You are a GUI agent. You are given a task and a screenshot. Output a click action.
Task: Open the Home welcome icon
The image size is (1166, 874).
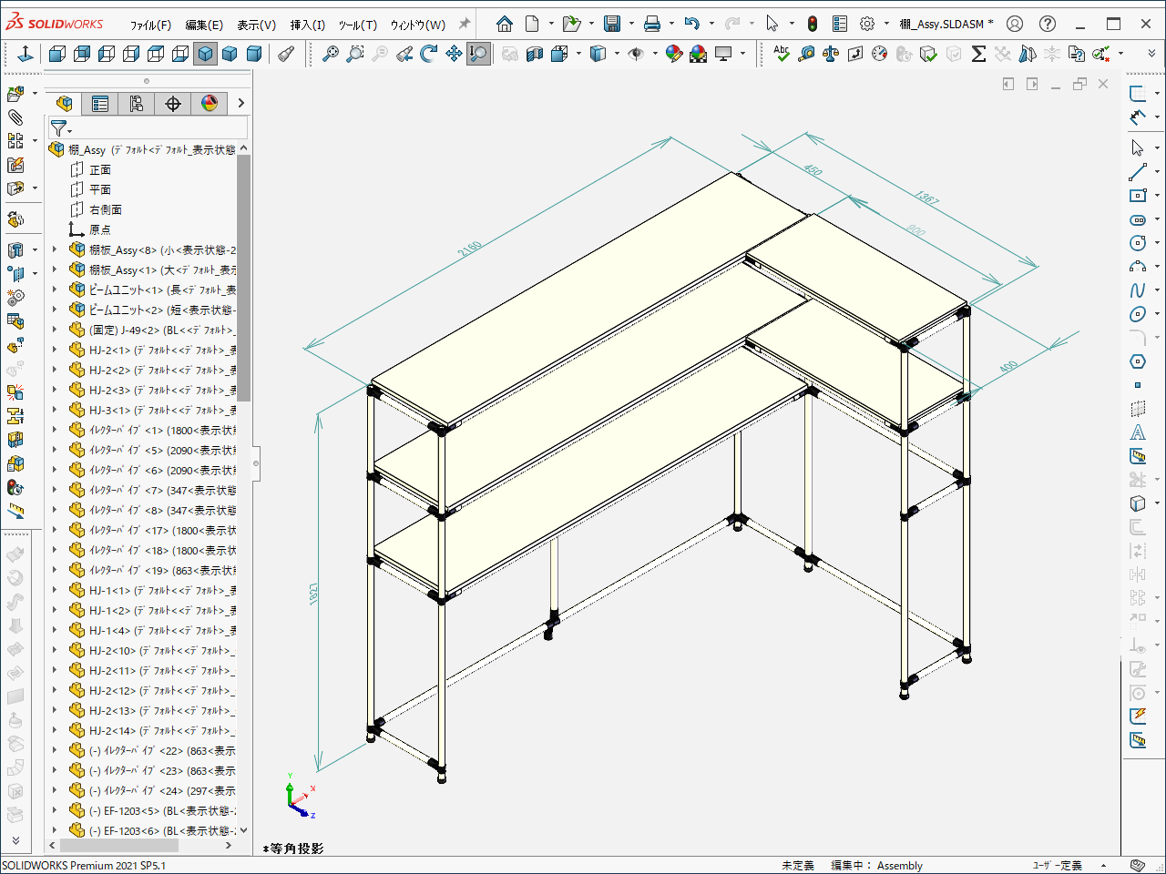pyautogui.click(x=505, y=24)
